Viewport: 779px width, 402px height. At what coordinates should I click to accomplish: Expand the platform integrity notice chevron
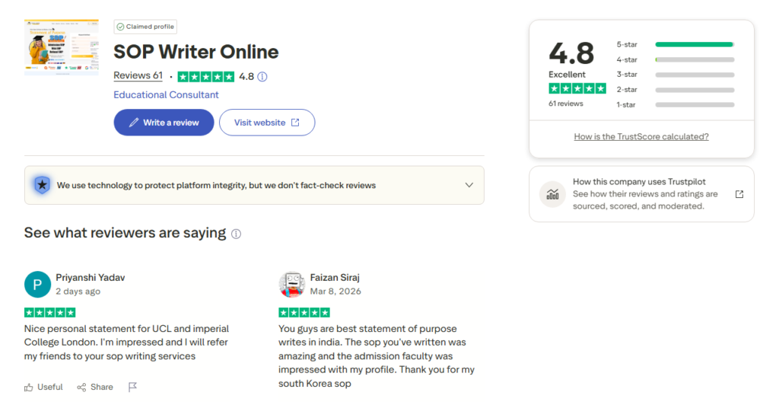(x=469, y=185)
